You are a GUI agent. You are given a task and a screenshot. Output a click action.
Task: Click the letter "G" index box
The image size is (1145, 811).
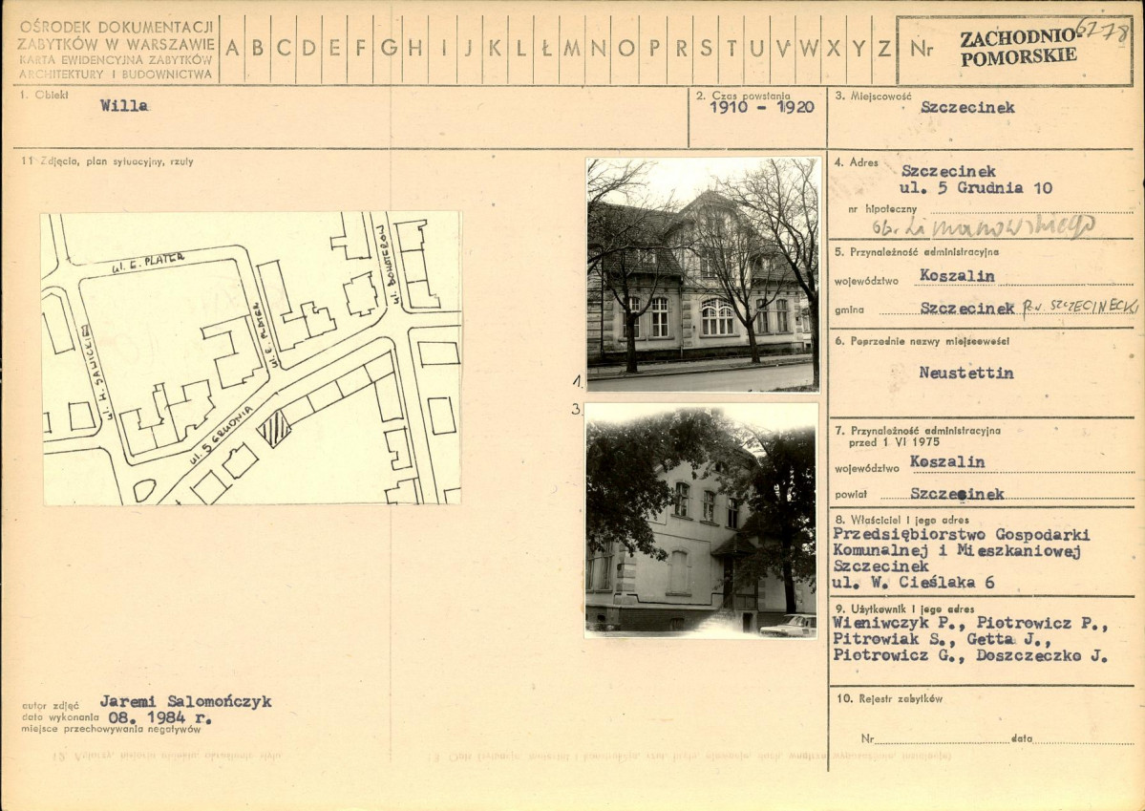click(x=390, y=49)
